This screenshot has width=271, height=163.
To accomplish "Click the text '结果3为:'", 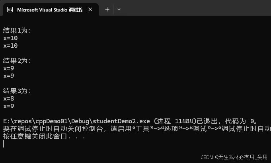I will point(17,91).
